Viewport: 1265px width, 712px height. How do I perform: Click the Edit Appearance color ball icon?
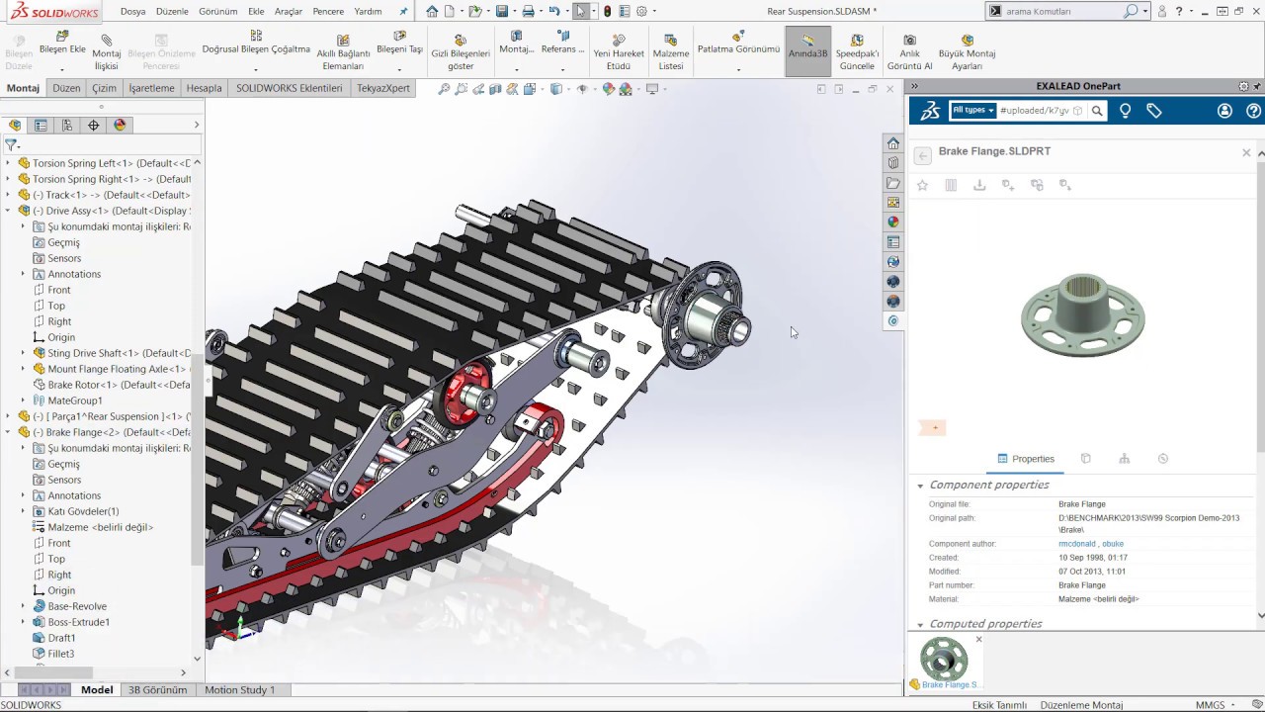609,89
